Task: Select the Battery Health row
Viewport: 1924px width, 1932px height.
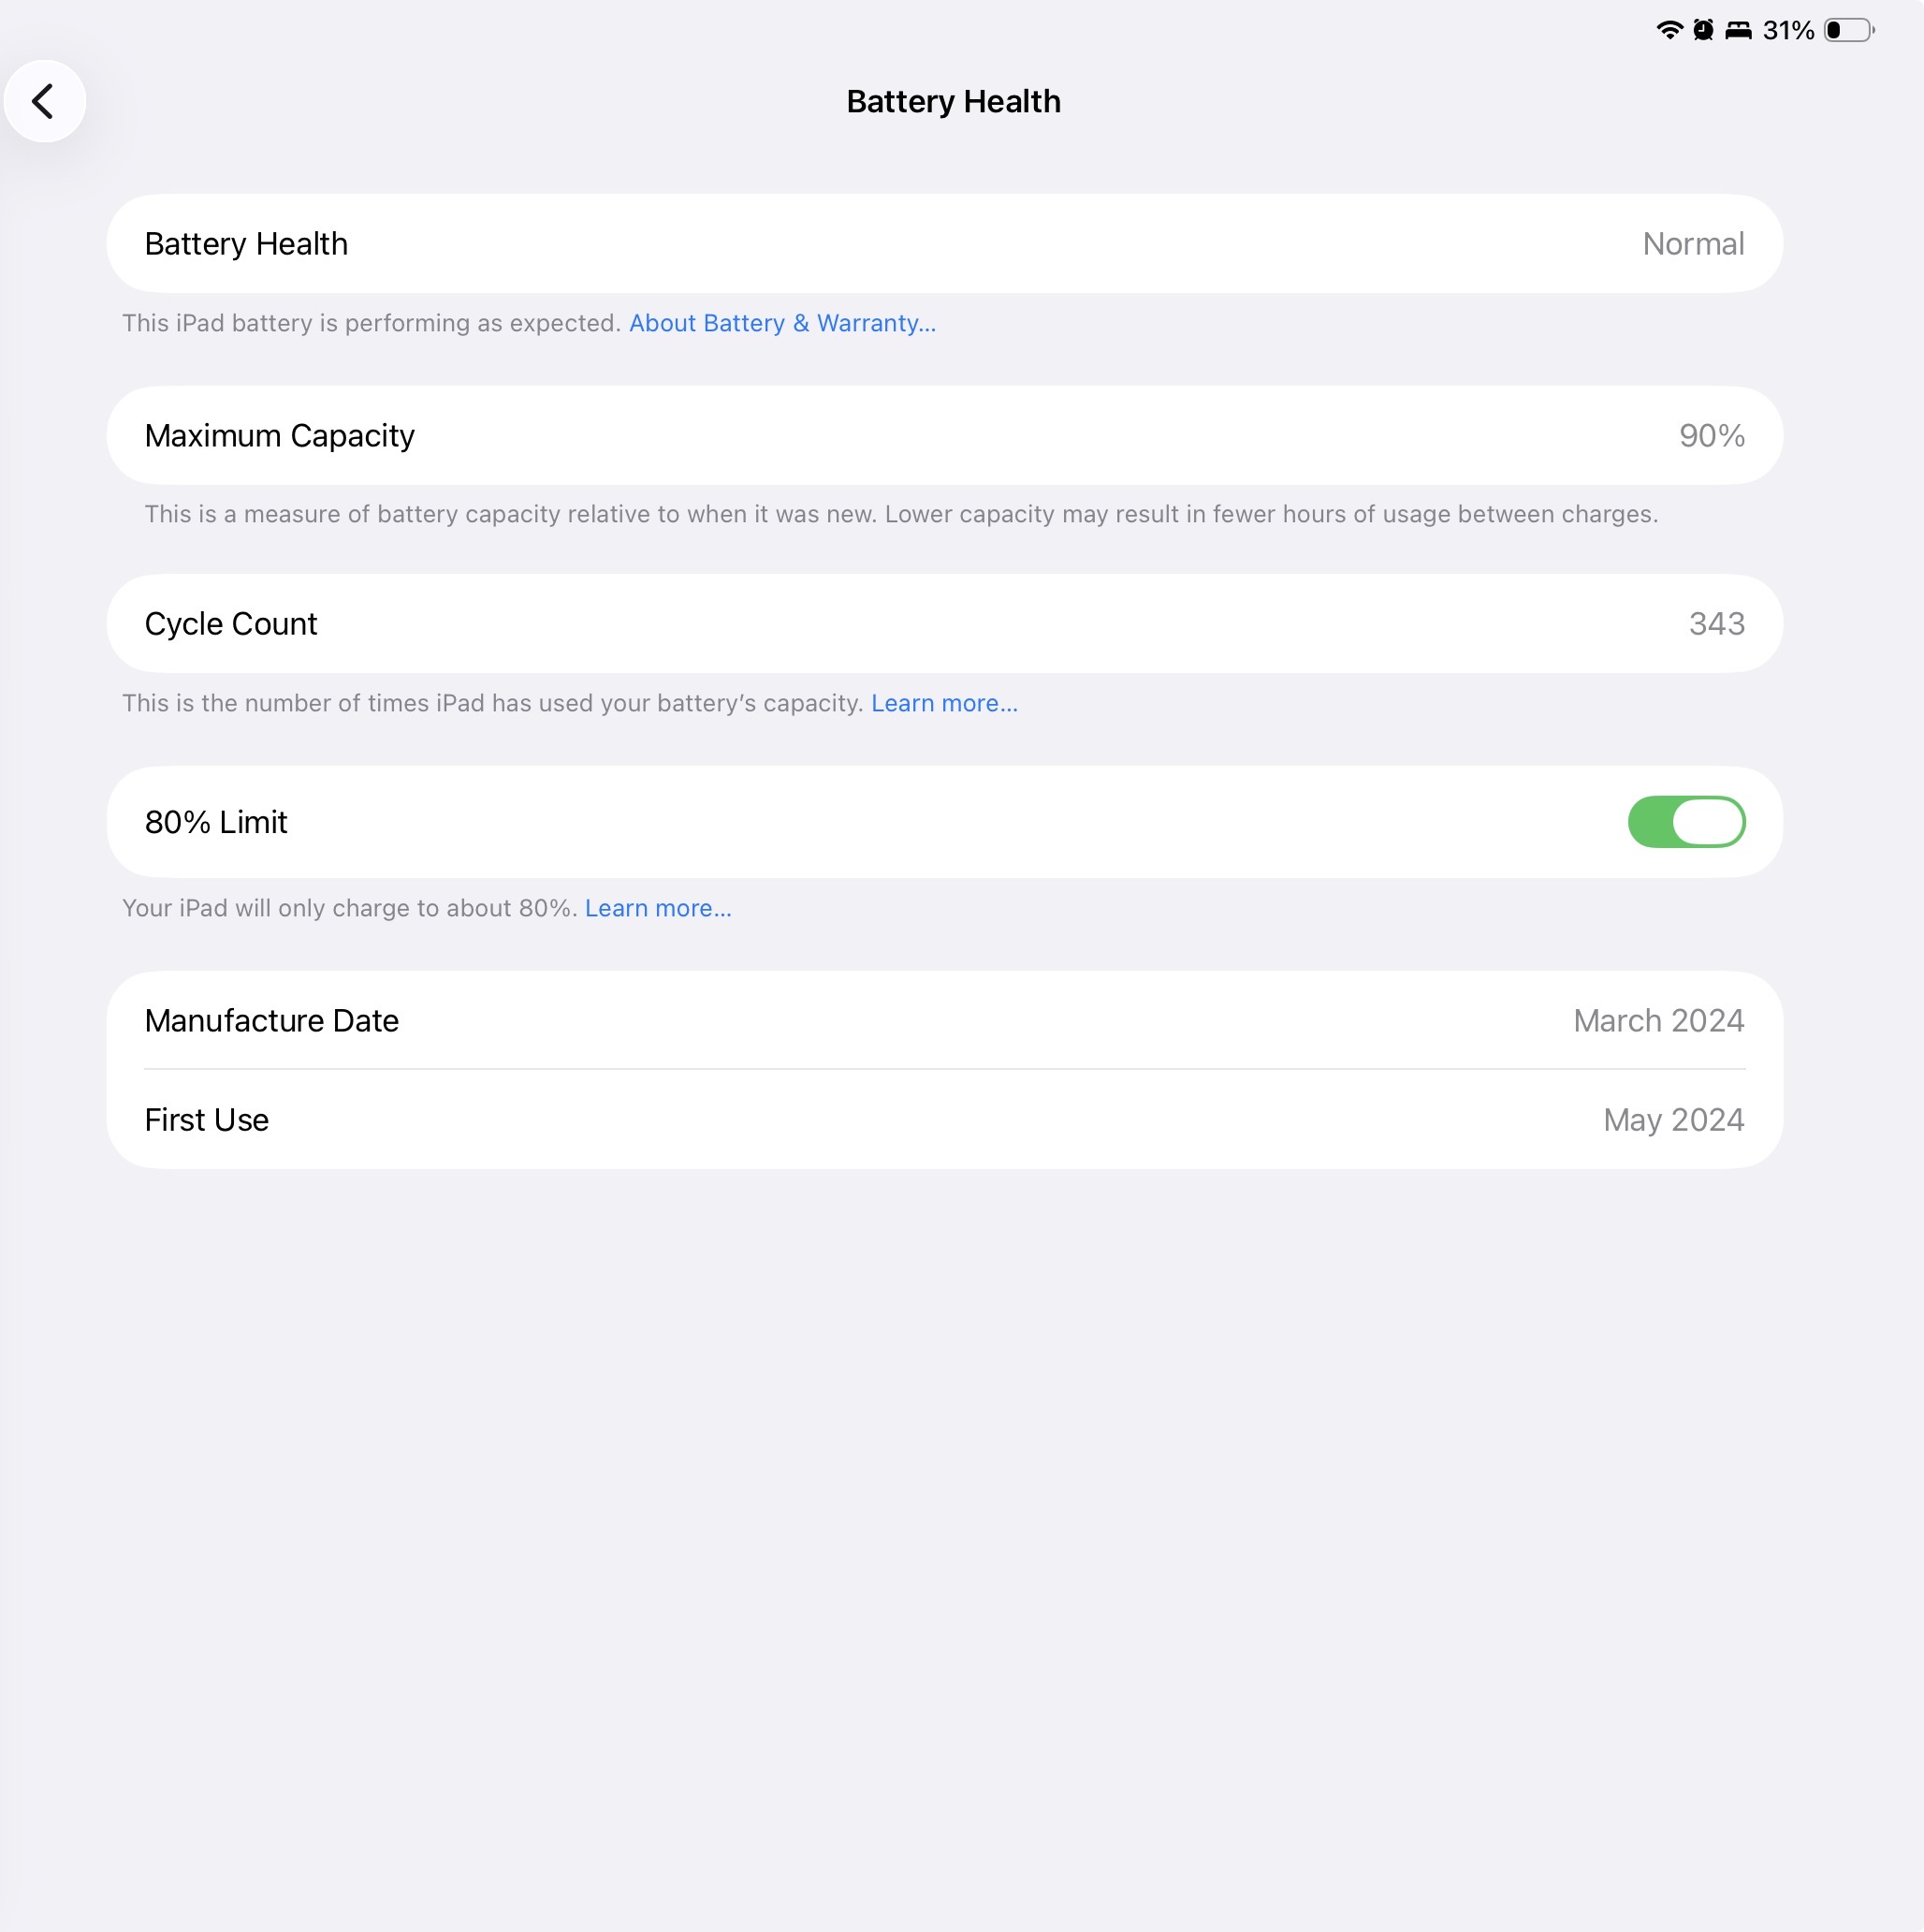Action: (944, 243)
